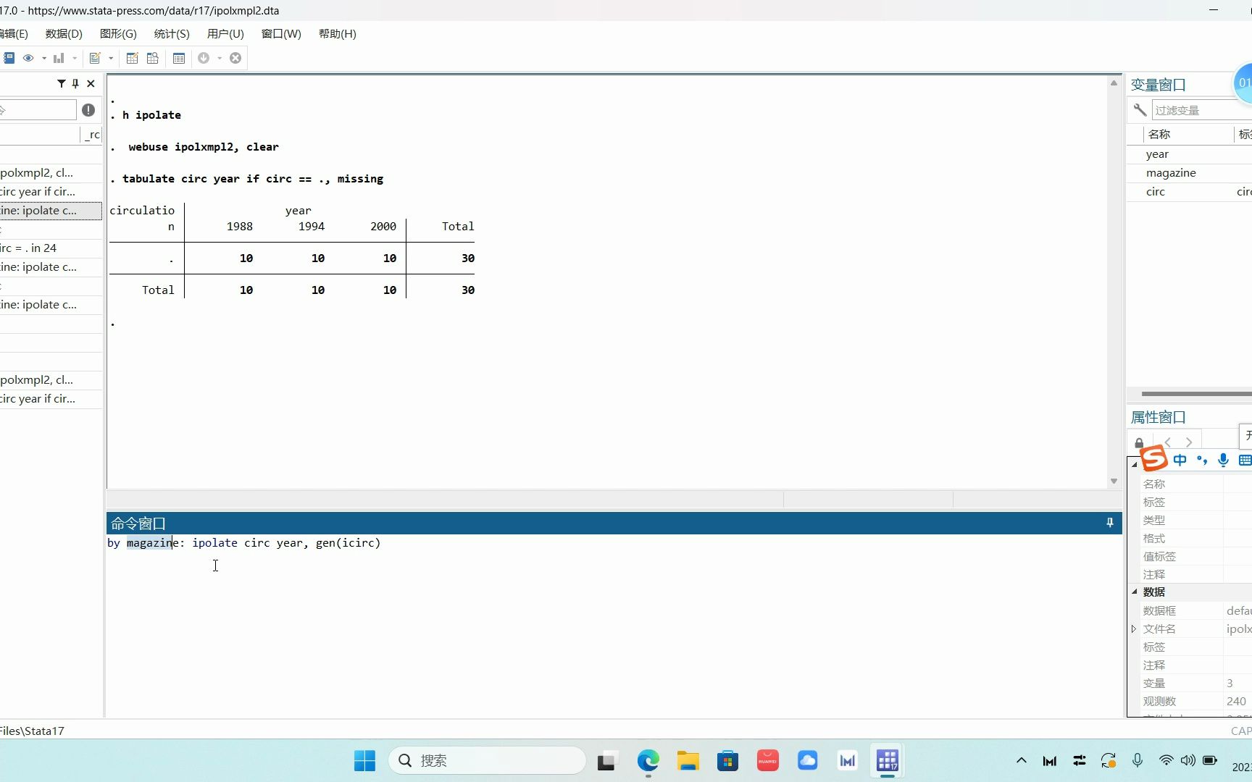The height and width of the screenshot is (782, 1252).
Task: Collapse the 数据 section in properties
Action: tap(1135, 592)
